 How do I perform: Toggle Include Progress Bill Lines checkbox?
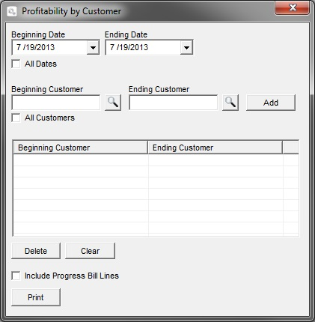[x=16, y=276]
